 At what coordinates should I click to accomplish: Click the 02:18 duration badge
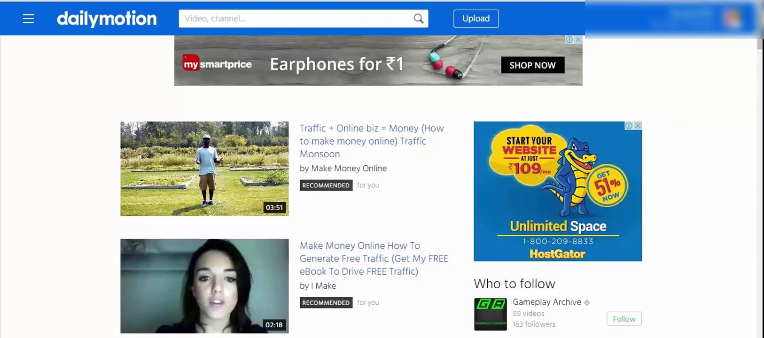[274, 325]
